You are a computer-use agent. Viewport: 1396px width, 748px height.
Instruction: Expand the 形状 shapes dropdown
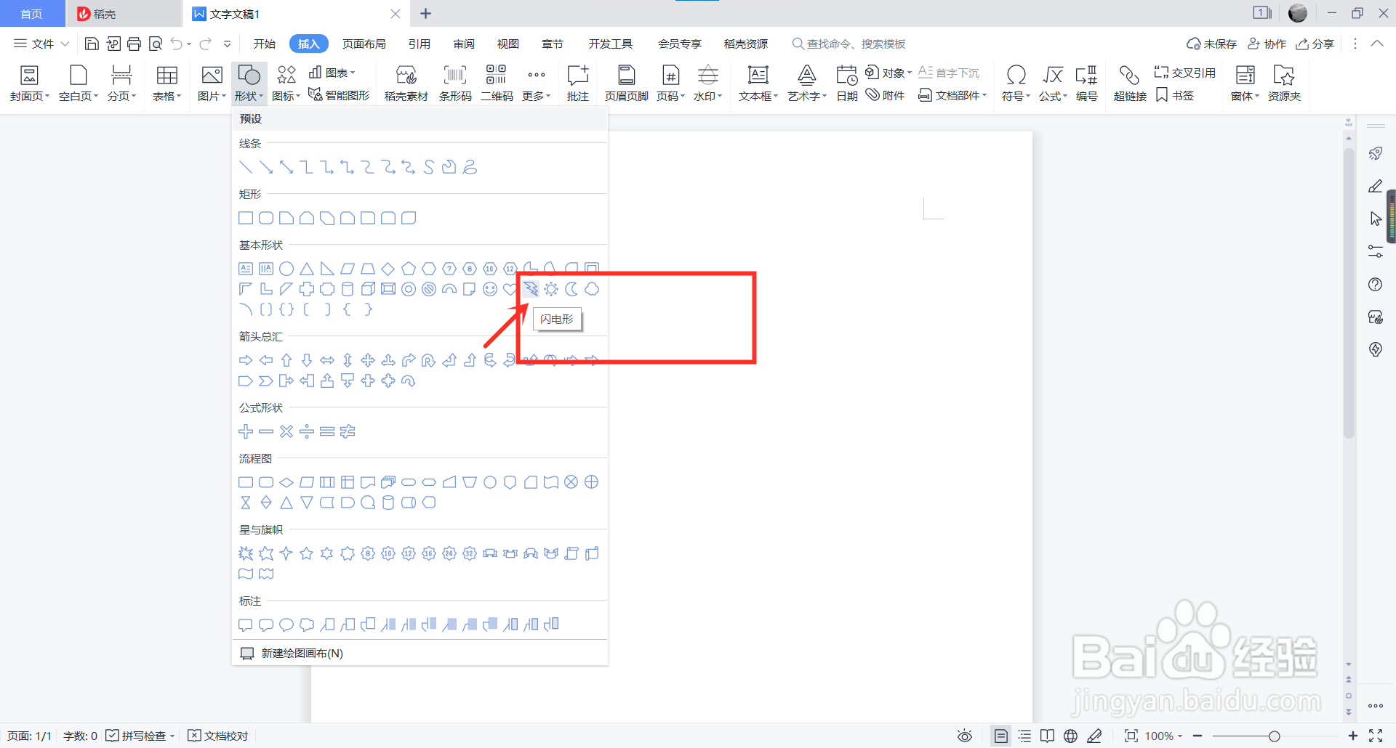coord(249,96)
